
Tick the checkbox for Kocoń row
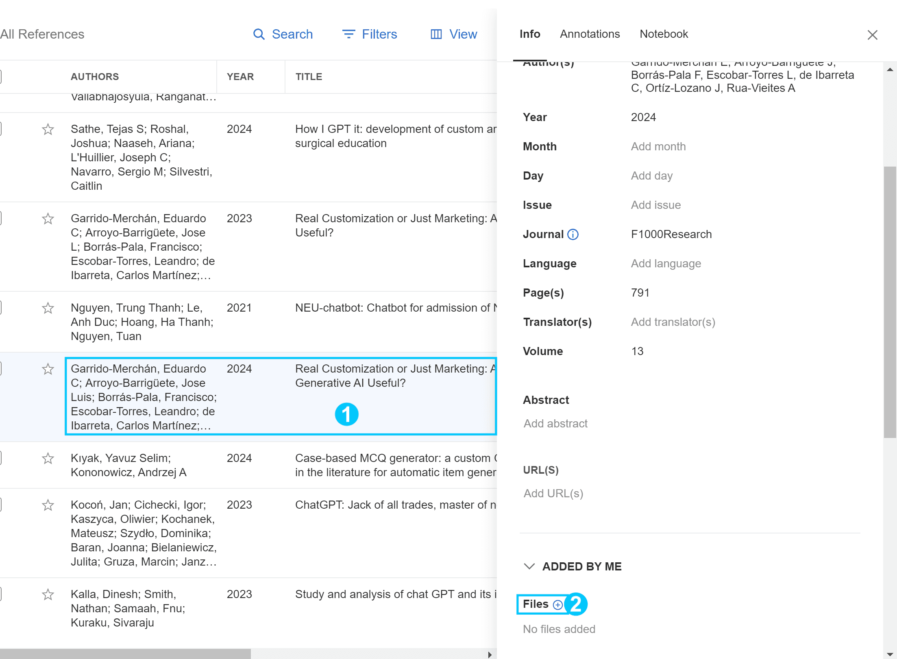click(x=0, y=505)
